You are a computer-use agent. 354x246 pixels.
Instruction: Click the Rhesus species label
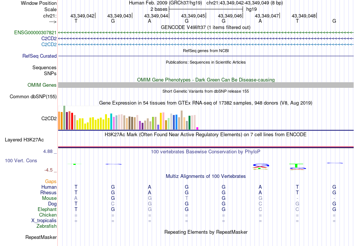point(48,192)
